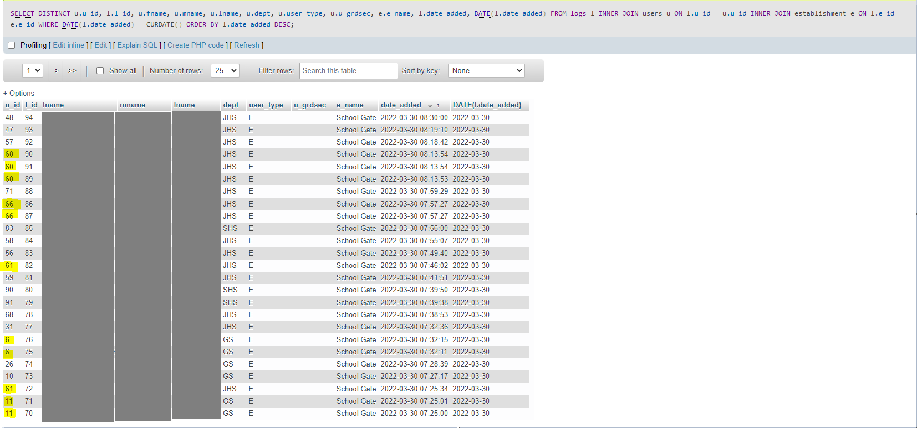Sort by the lname column header

tap(185, 105)
